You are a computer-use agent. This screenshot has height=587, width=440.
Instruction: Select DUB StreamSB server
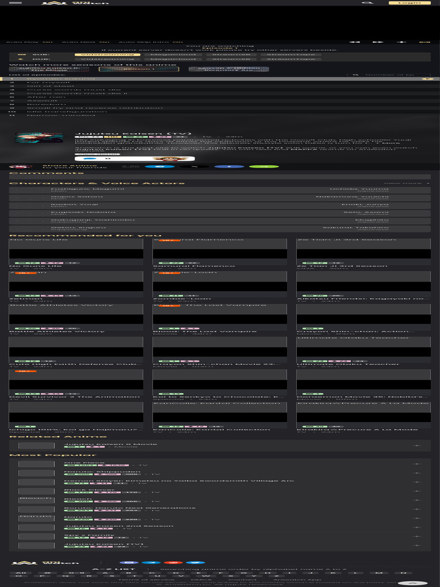tap(231, 59)
